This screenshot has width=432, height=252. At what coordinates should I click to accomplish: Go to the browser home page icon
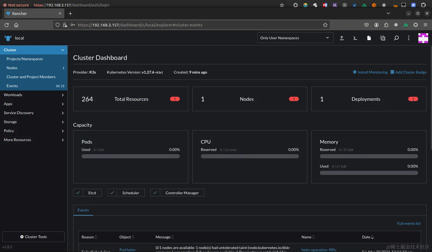click(16, 25)
